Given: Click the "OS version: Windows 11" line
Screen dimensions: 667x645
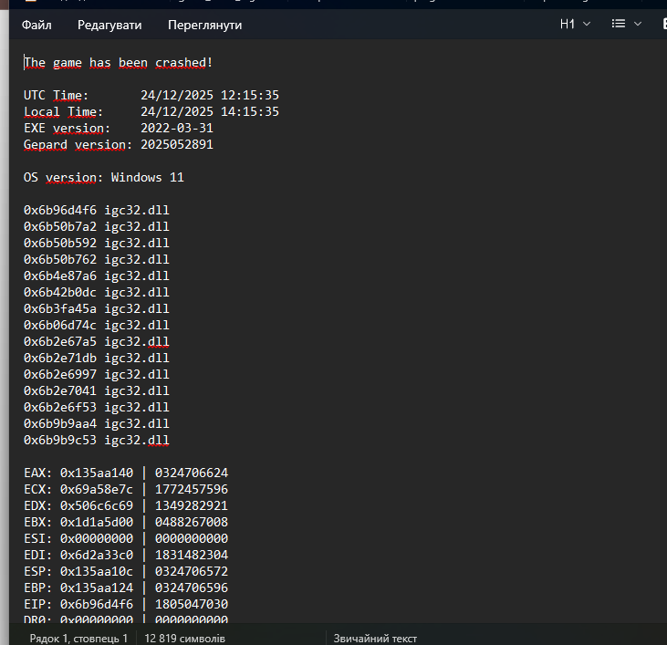Looking at the screenshot, I should 104,178.
